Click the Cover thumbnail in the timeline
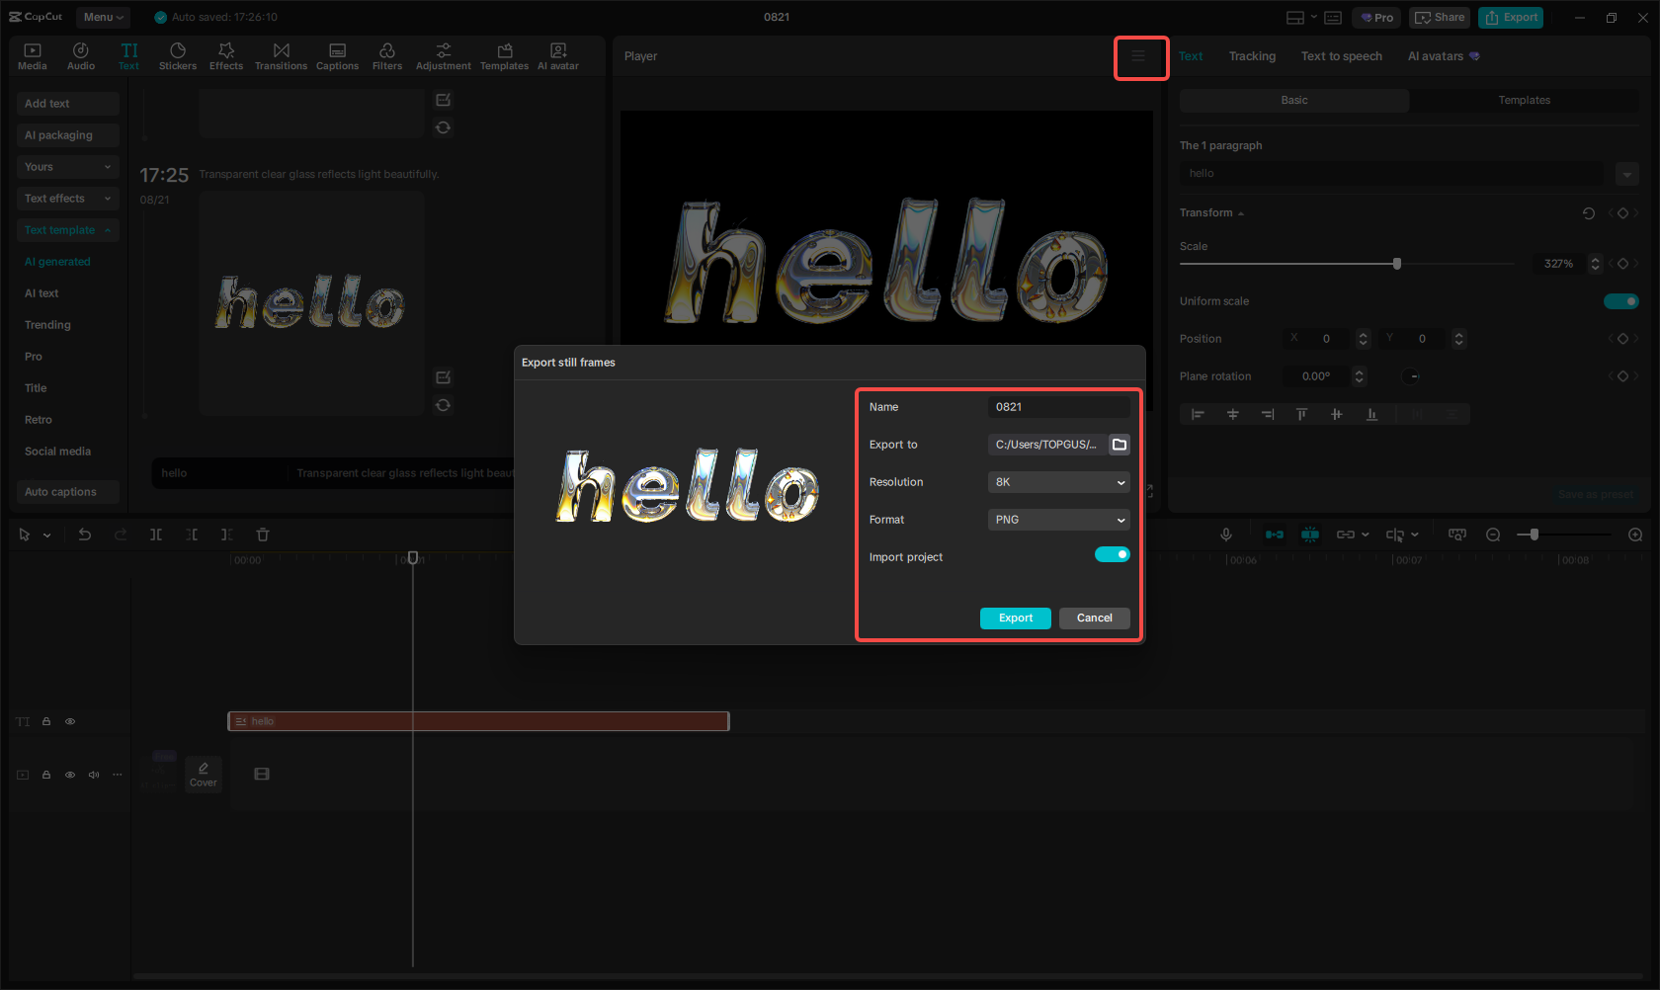The height and width of the screenshot is (990, 1660). (204, 774)
